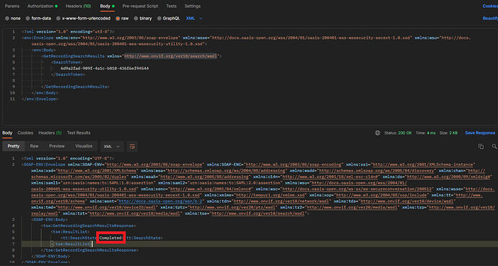498x266 pixels.
Task: Open the Params tab
Action: tap(12, 6)
